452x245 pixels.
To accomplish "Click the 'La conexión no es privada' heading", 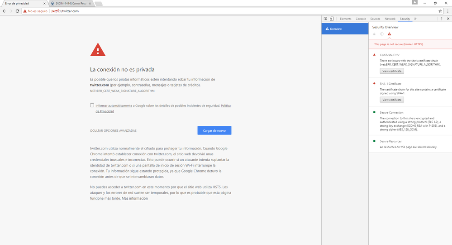I will pos(122,70).
